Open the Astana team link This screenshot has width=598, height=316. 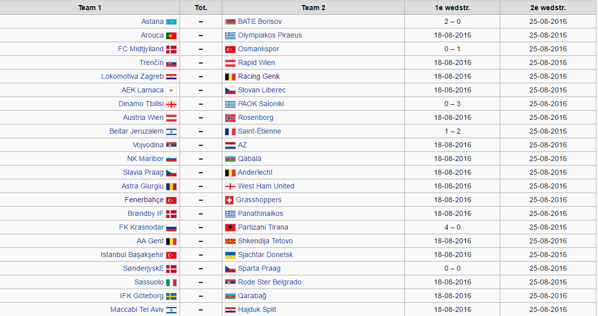152,22
